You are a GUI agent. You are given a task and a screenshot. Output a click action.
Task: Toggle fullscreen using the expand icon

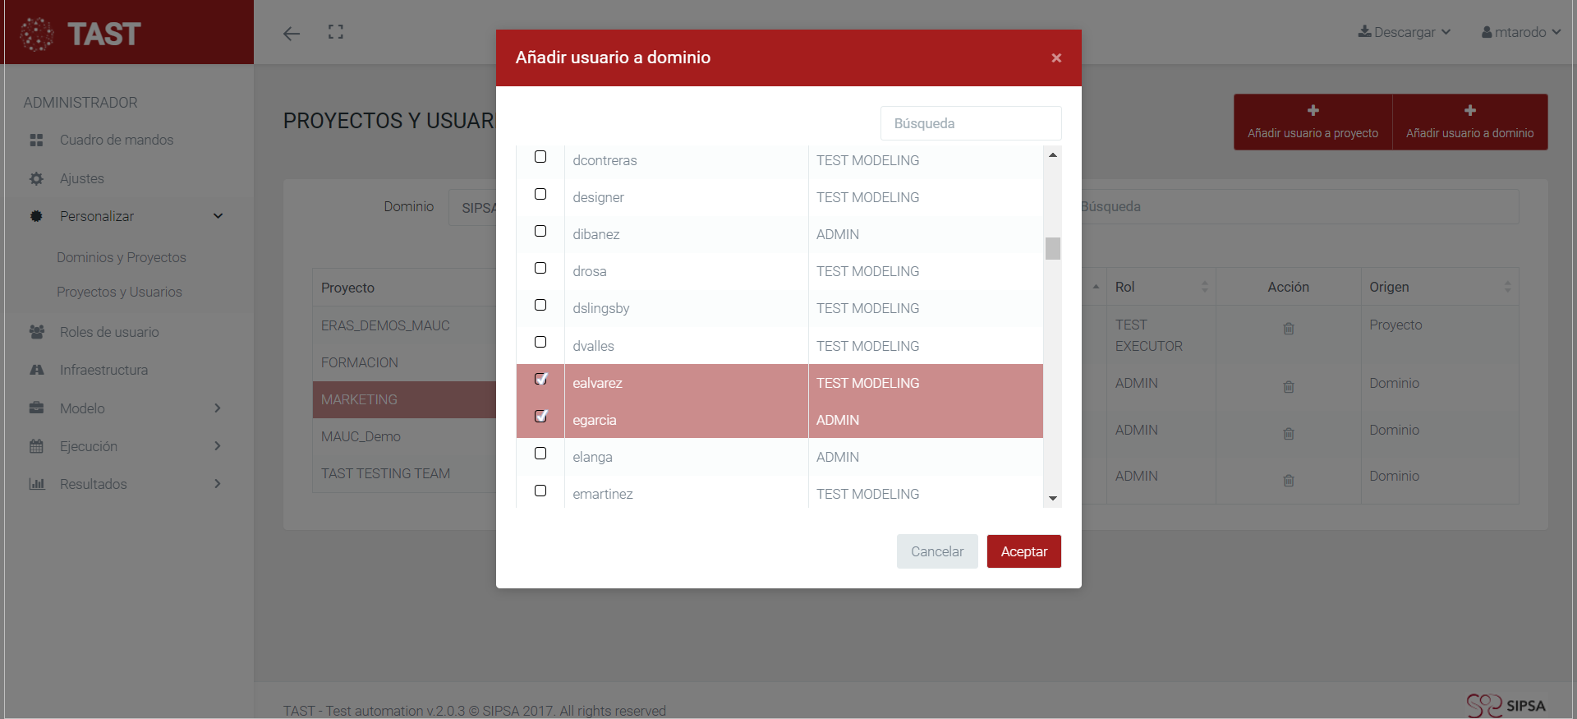(x=336, y=32)
